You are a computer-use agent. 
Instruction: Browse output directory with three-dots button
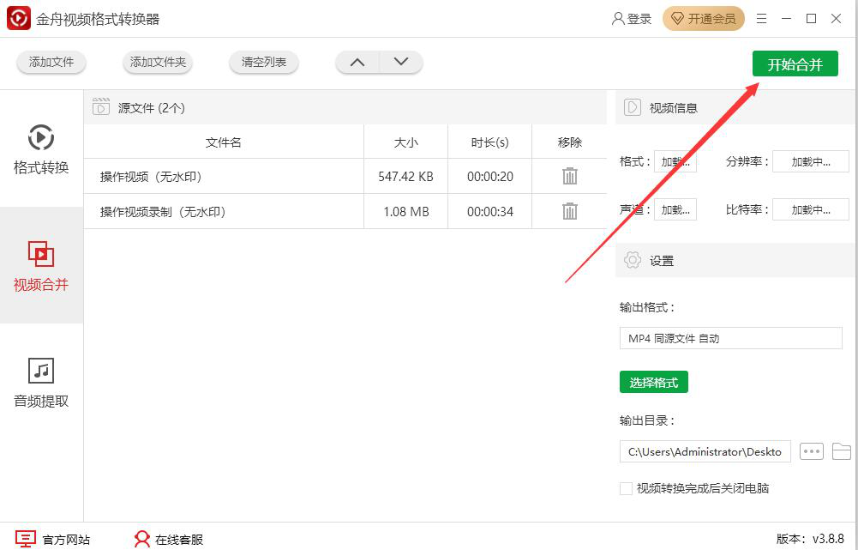[x=811, y=451]
